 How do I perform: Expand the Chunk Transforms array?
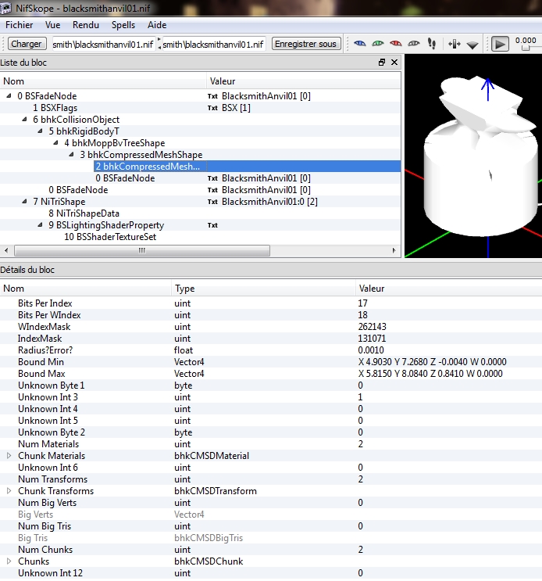click(x=9, y=491)
